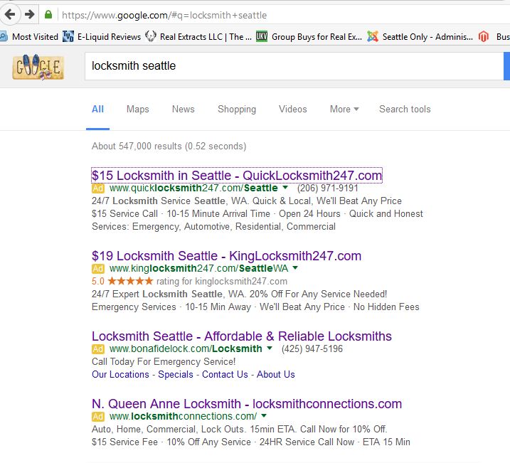Image resolution: width=510 pixels, height=463 pixels.
Task: Open the $15 Locksmith in Seattle ad link
Action: tap(237, 176)
